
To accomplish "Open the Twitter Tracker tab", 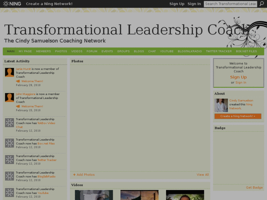I will [219, 51].
